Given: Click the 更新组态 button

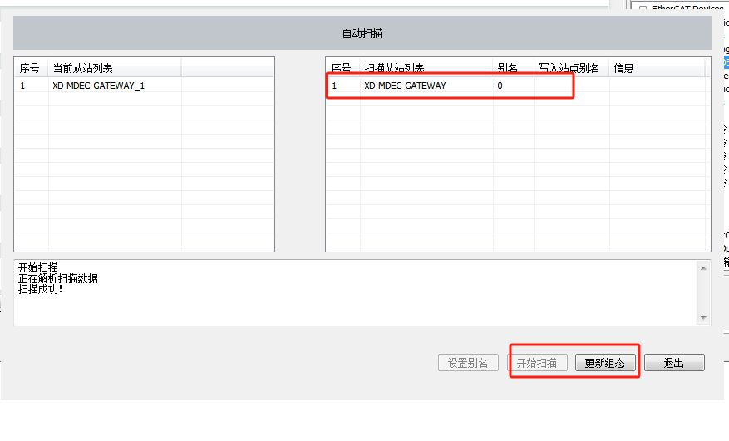Looking at the screenshot, I should [605, 363].
